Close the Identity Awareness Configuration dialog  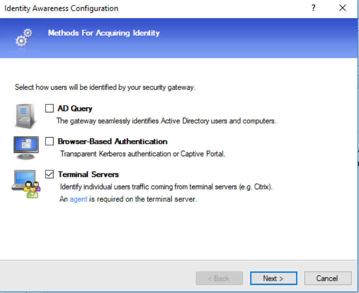342,8
